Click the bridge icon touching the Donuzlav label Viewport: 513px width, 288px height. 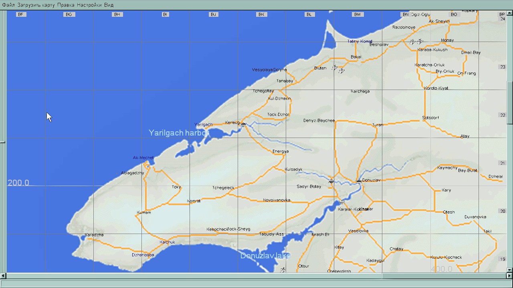coord(359,181)
